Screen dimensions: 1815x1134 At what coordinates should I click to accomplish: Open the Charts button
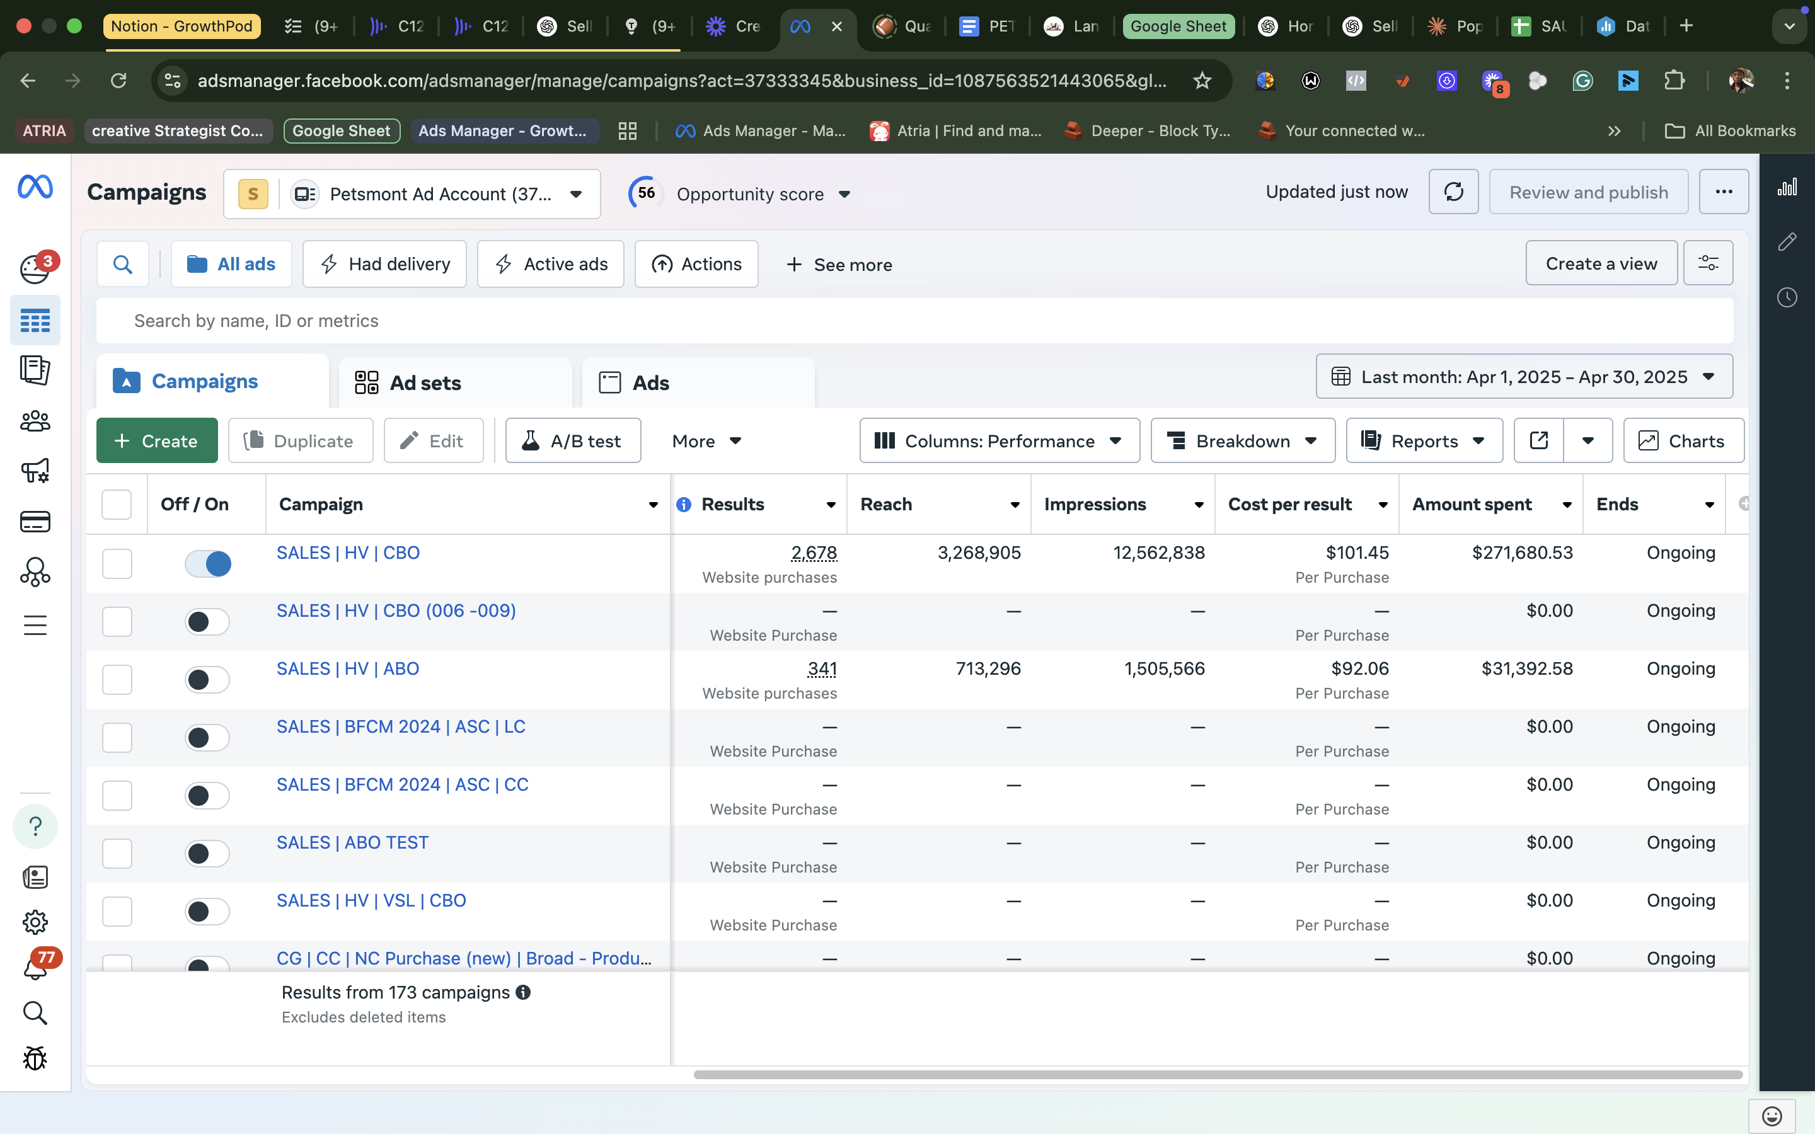point(1684,440)
